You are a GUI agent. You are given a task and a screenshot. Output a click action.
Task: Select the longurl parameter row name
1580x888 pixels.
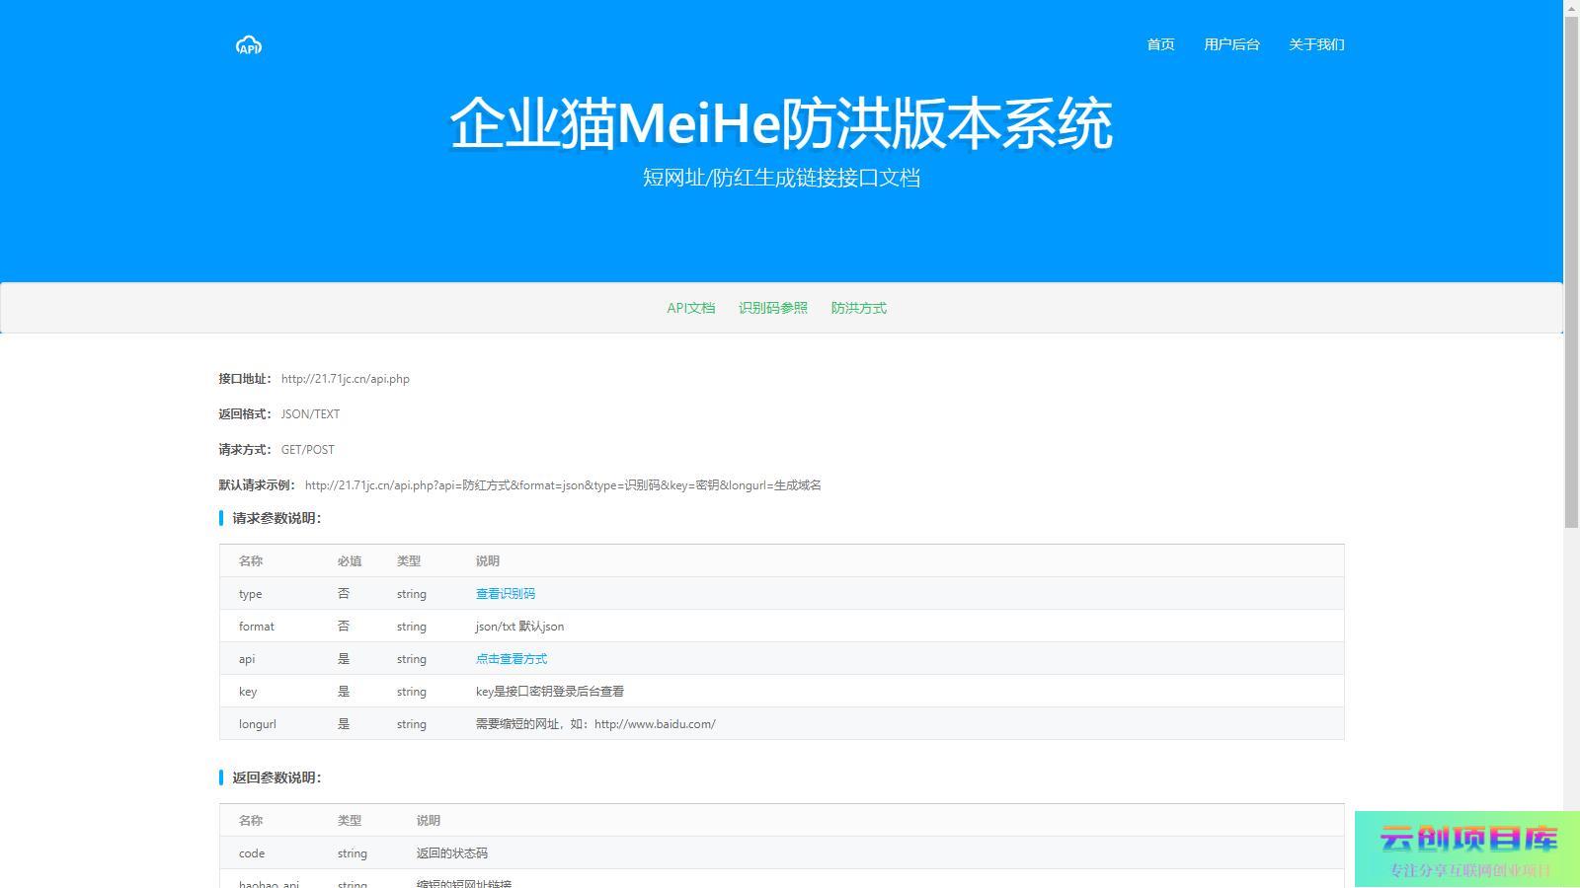pos(257,724)
